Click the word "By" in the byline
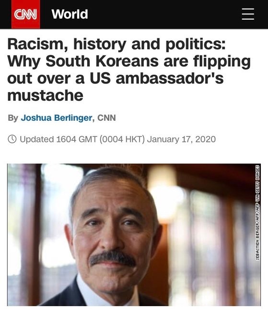Screen dimensions: 268x309 click(13, 118)
